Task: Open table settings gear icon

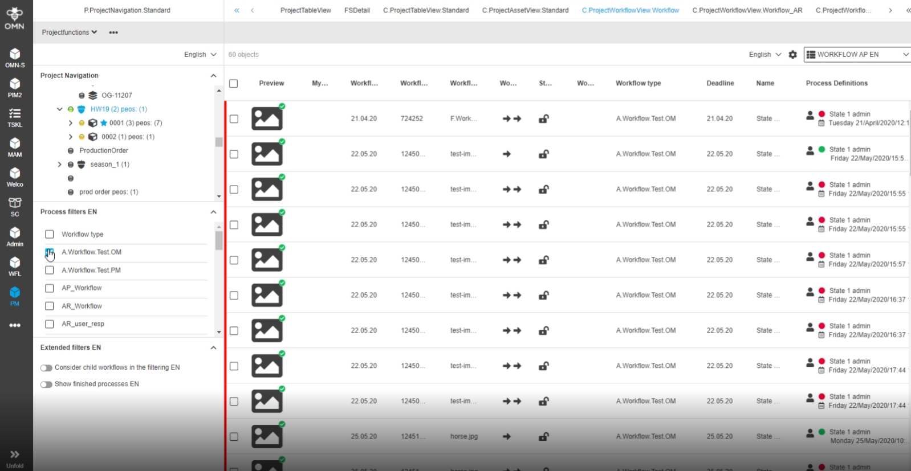Action: click(x=792, y=55)
